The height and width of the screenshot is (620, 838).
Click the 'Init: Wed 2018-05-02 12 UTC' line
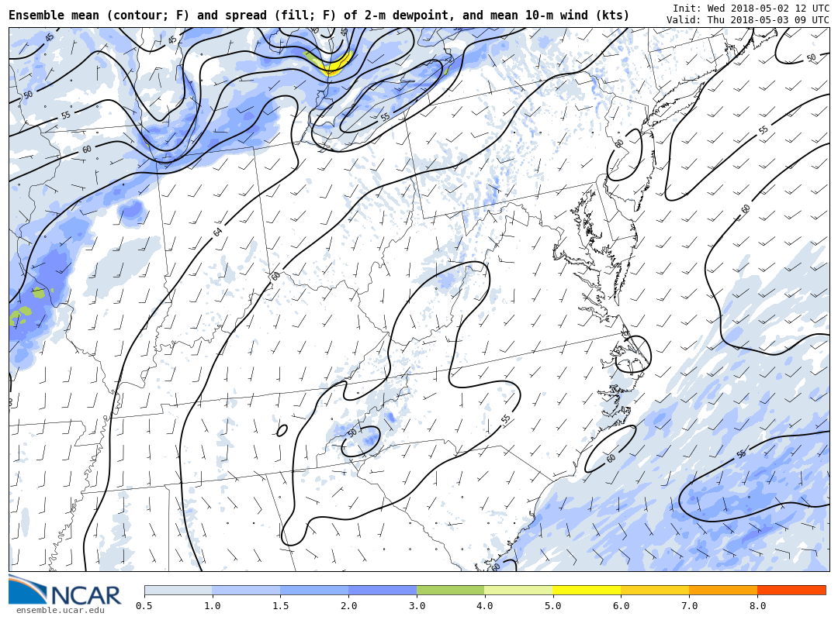751,8
